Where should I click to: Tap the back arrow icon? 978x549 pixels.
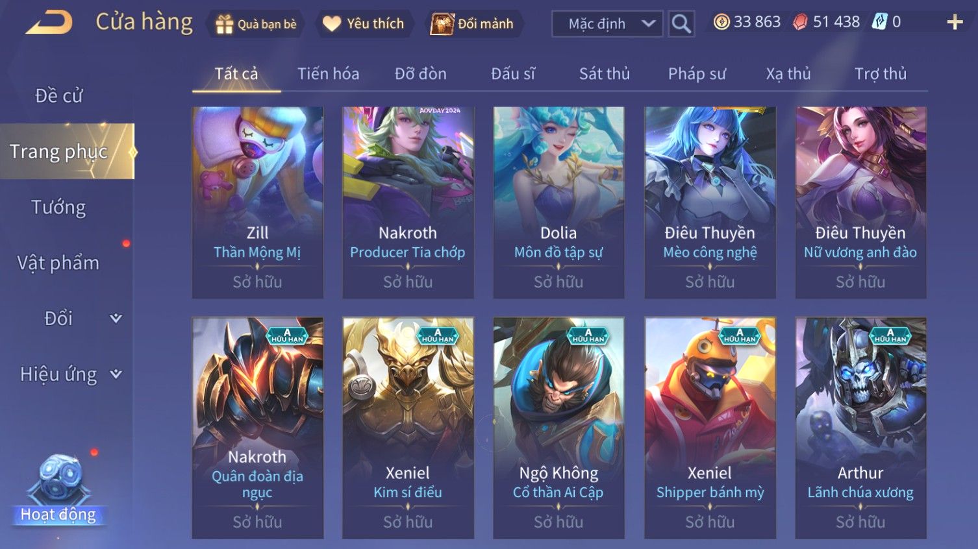coord(49,23)
